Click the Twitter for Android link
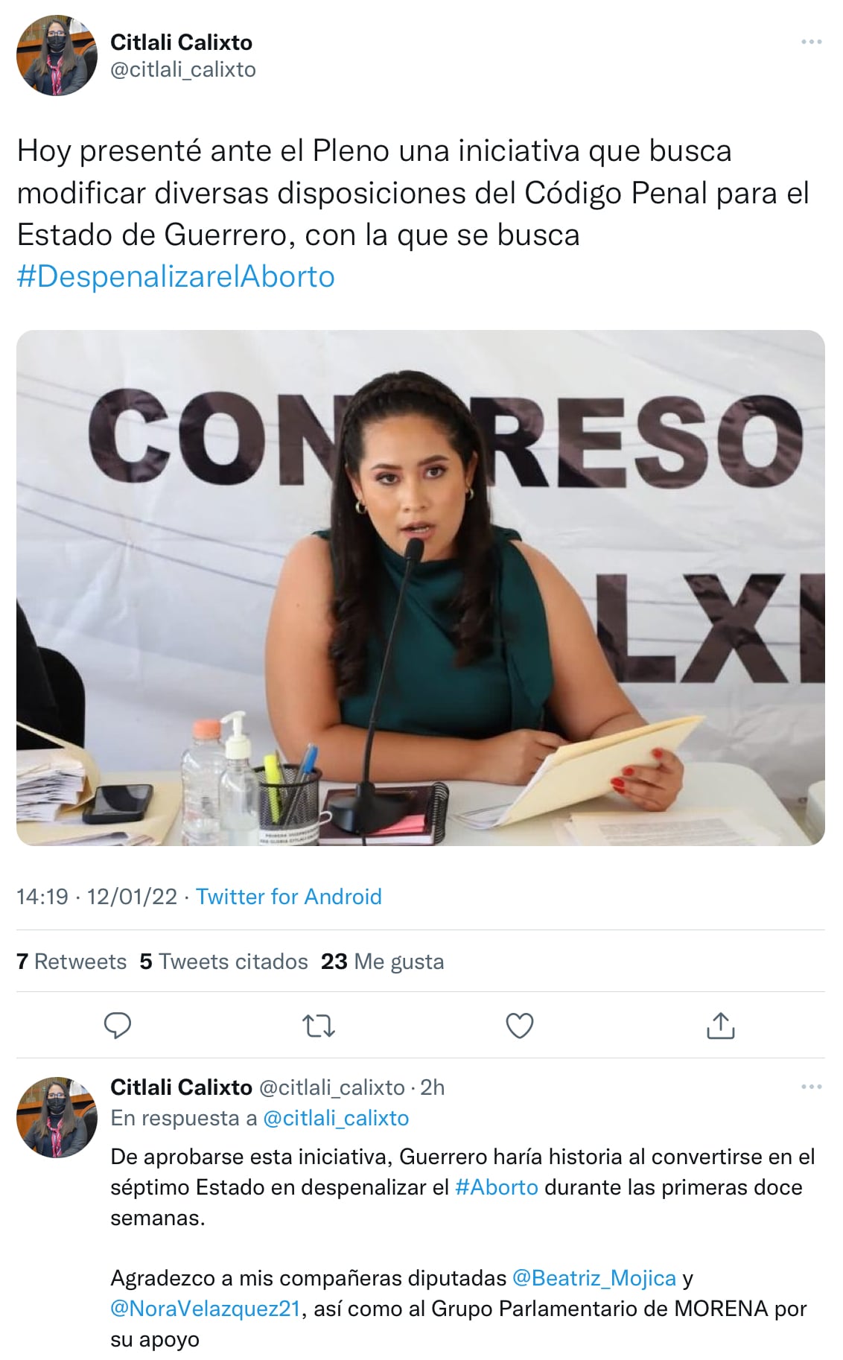843x1360 pixels. [x=289, y=896]
